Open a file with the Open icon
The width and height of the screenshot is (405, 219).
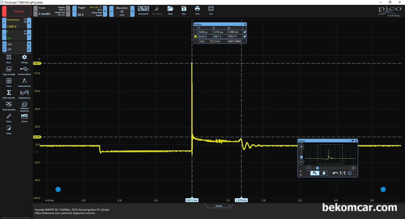pyautogui.click(x=170, y=10)
